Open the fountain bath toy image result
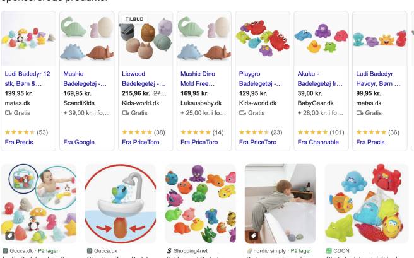Image resolution: width=414 pixels, height=258 pixels. coord(120,204)
